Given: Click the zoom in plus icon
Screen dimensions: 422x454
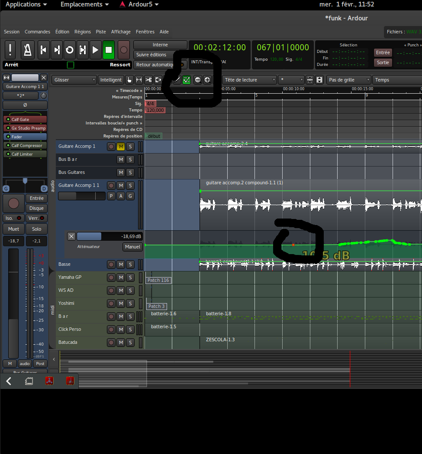Looking at the screenshot, I should pyautogui.click(x=207, y=80).
